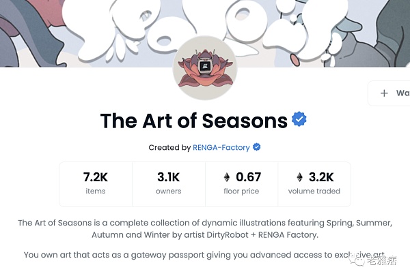Select the 7.2K items stat
410x278 pixels.
(96, 183)
